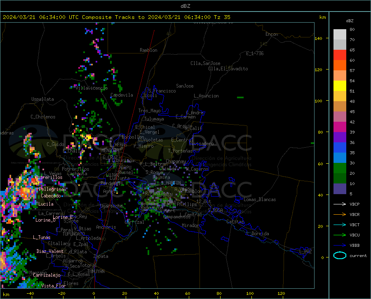Click the C_Chilenos label

tap(43, 117)
